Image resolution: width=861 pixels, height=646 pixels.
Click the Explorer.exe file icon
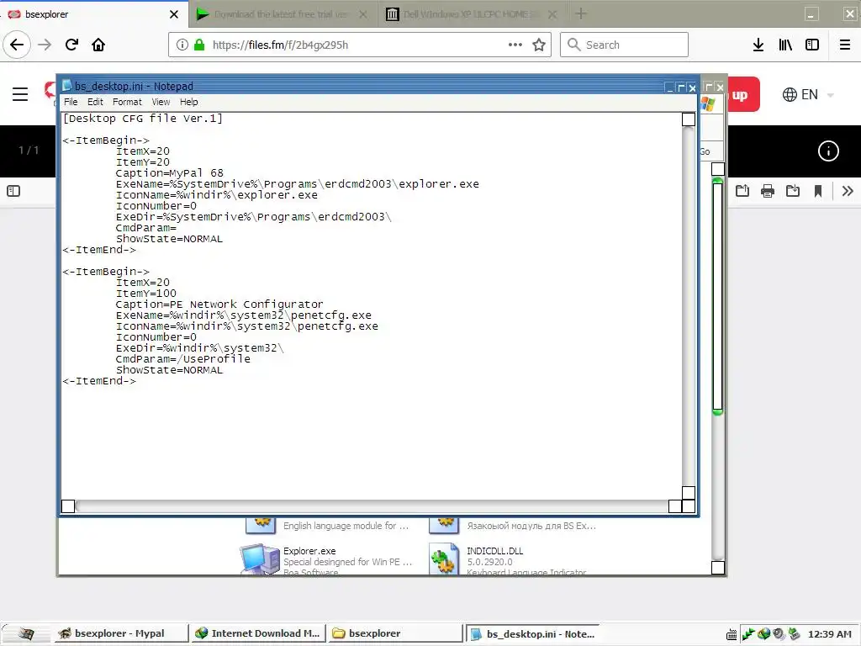tap(260, 559)
